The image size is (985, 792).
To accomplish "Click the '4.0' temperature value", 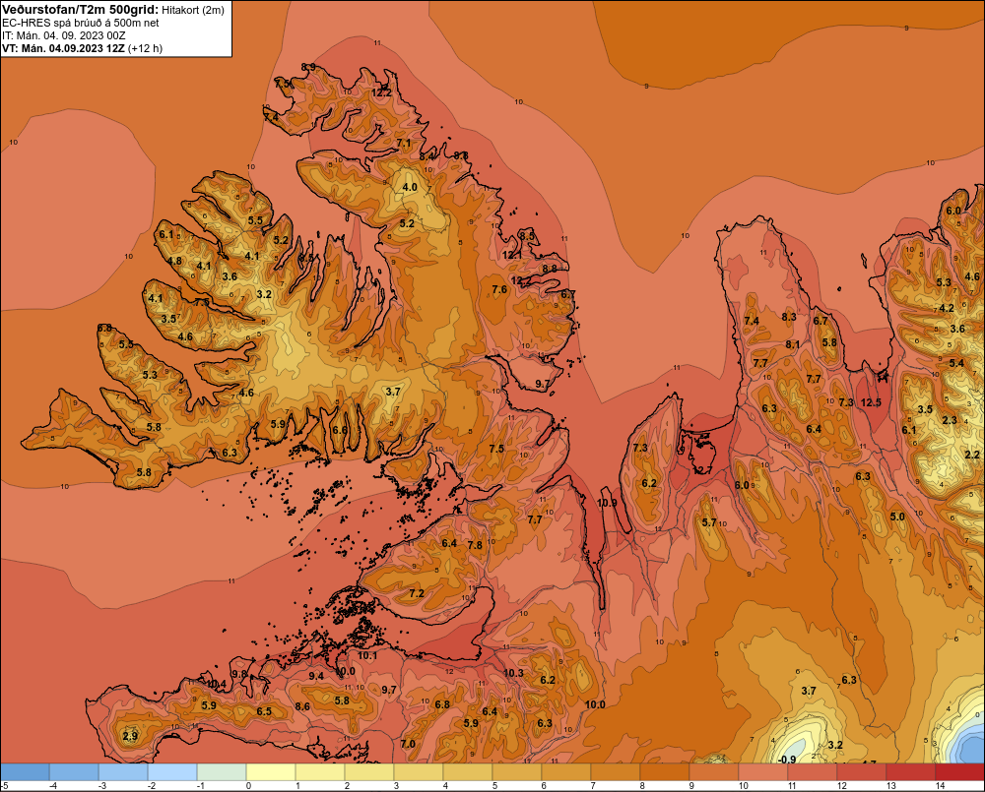I will 410,187.
